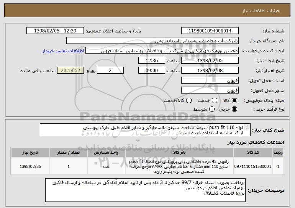Select the کالا radio button
The height and width of the screenshot is (208, 295).
[234, 100]
